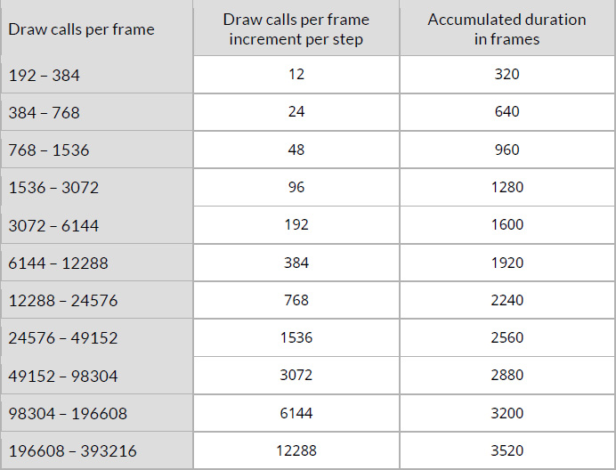Image resolution: width=616 pixels, height=470 pixels.
Task: Select the increment value 96 cell
Action: pyautogui.click(x=296, y=188)
